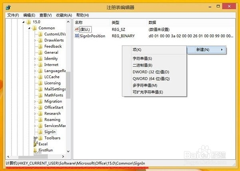Expand the LCCache key
The width and height of the screenshot is (240, 171).
click(x=35, y=77)
